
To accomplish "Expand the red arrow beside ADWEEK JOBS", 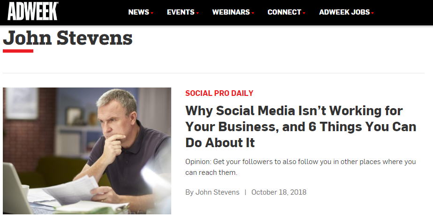I will (372, 13).
